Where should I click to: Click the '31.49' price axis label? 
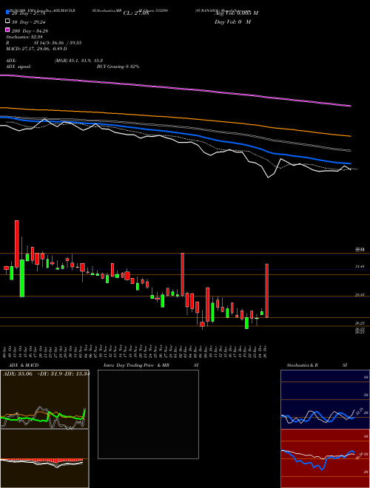360,267
